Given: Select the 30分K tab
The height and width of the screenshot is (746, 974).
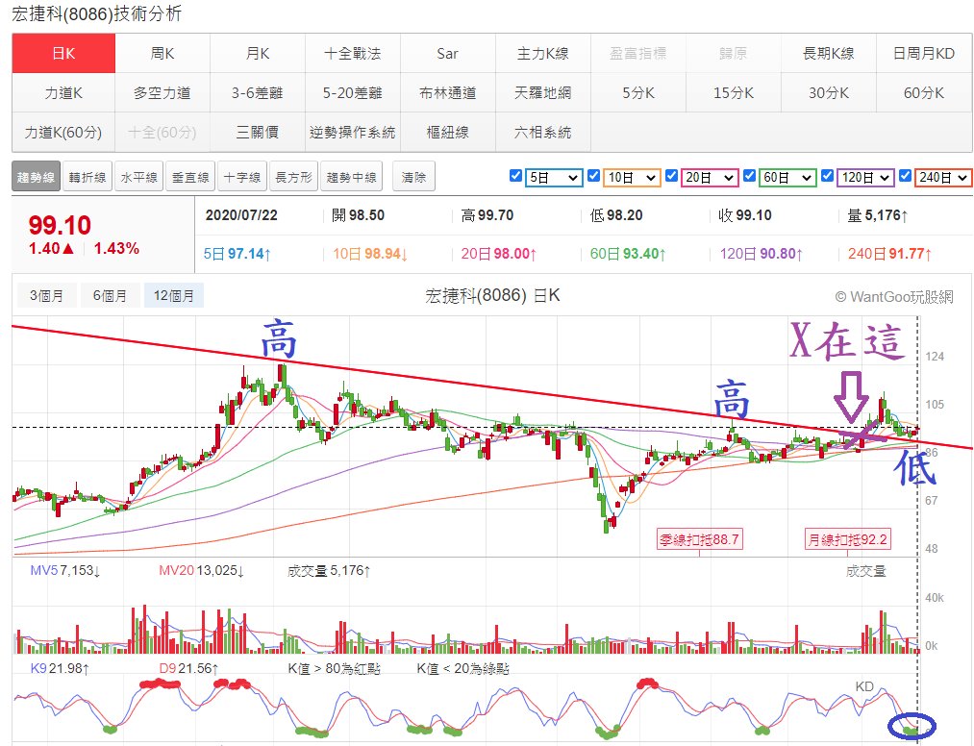Looking at the screenshot, I should pos(829,93).
